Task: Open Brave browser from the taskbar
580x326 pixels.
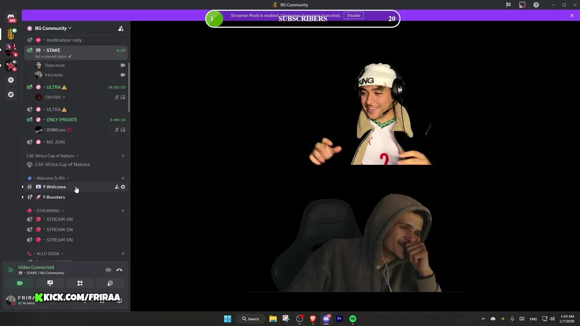Action: coord(313,319)
